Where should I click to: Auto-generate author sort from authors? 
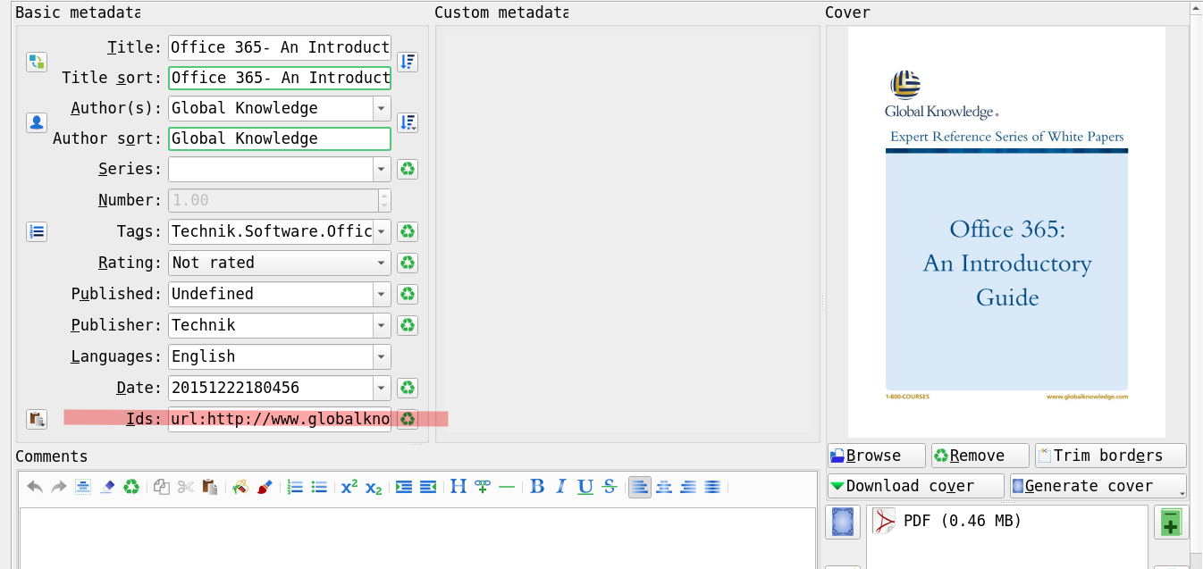click(x=408, y=122)
